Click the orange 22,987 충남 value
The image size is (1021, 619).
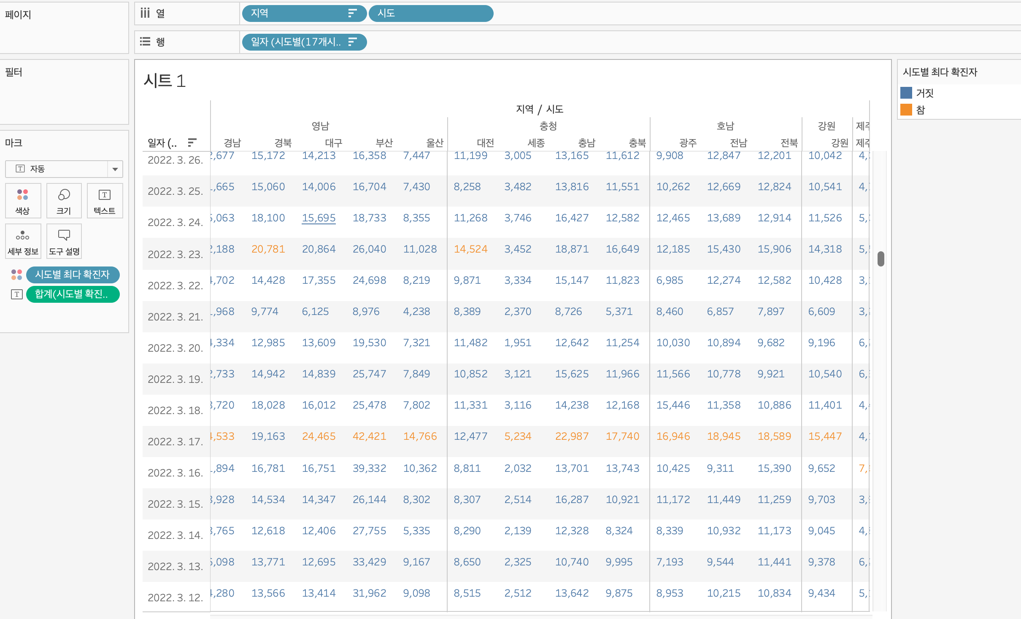(572, 436)
